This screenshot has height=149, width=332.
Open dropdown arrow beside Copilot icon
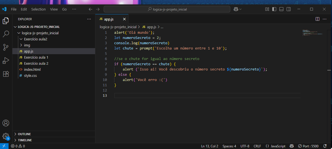240,9
